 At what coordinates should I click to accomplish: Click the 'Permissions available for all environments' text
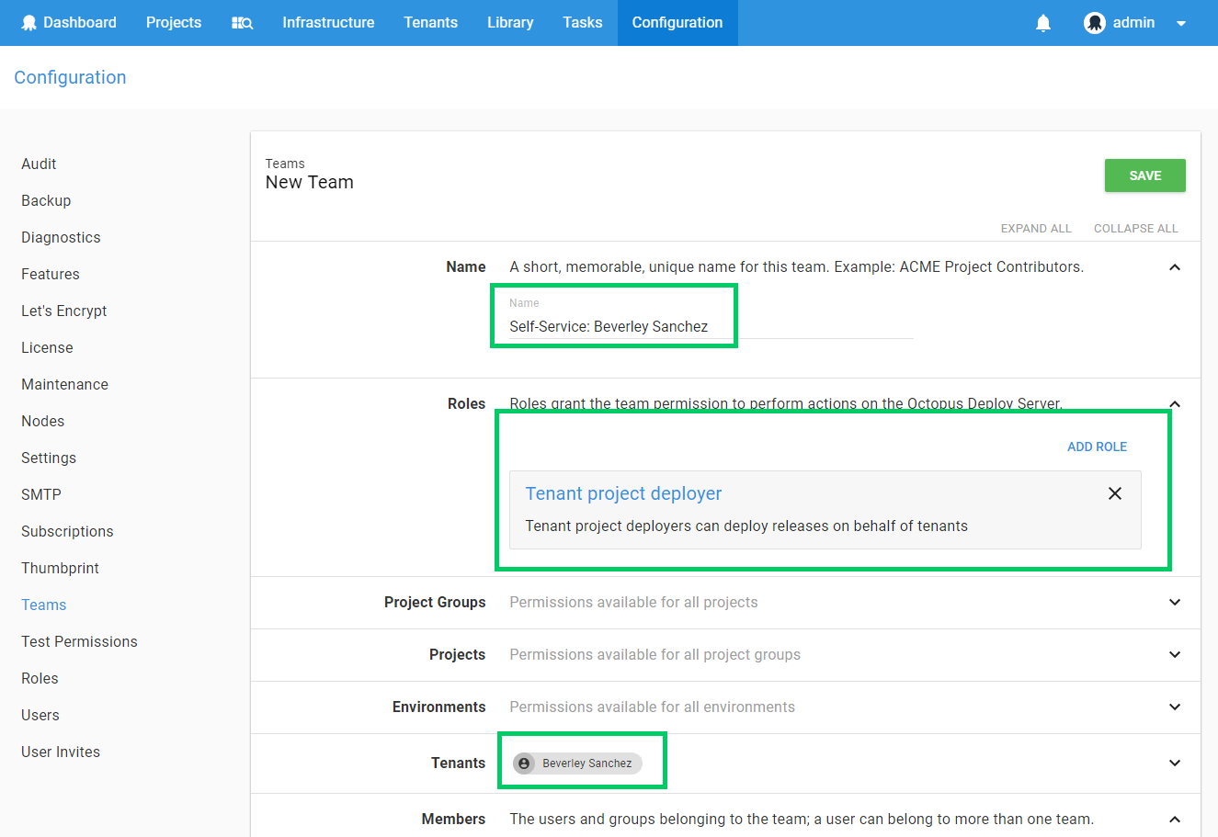pyautogui.click(x=652, y=707)
